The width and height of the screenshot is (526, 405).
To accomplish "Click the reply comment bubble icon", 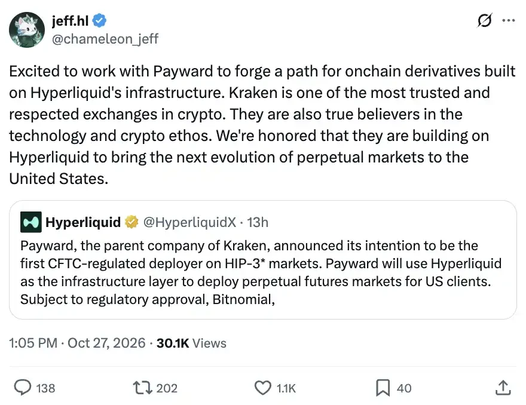I will (23, 388).
